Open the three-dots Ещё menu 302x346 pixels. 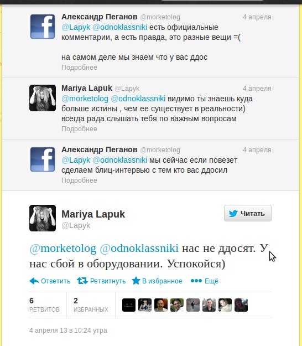click(204, 281)
